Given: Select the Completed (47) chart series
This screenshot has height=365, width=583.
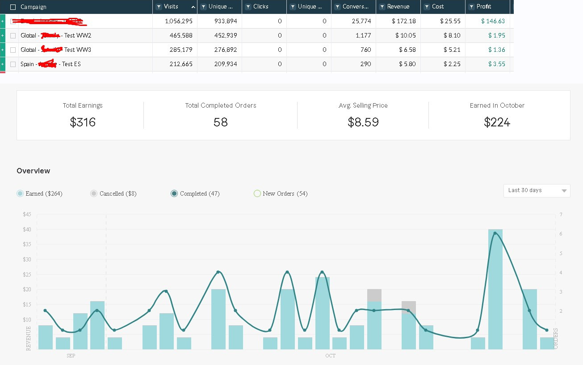Looking at the screenshot, I should (x=174, y=193).
